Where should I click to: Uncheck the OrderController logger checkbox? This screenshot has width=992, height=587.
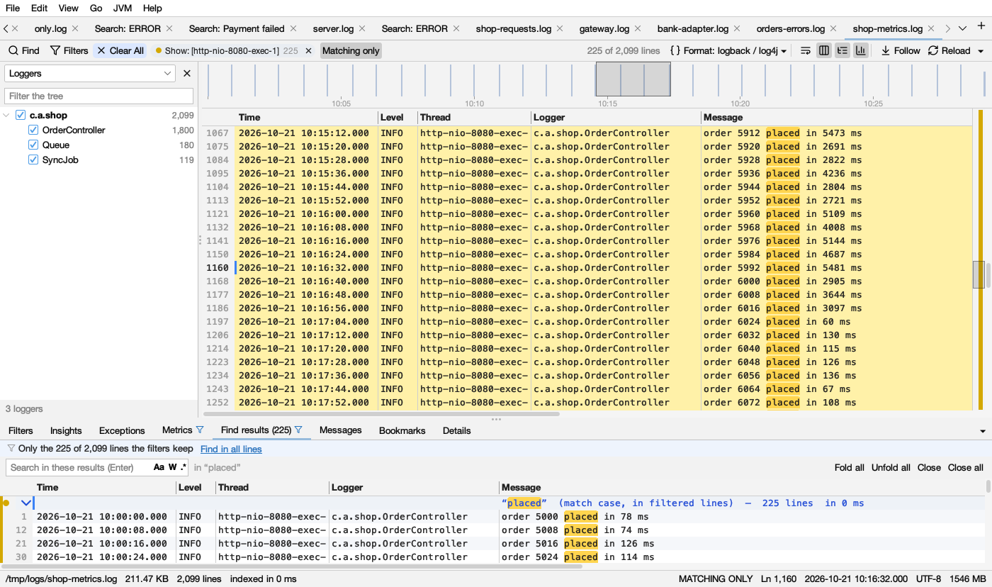click(x=33, y=130)
